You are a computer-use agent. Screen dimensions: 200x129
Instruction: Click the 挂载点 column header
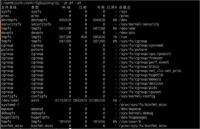click(x=125, y=7)
